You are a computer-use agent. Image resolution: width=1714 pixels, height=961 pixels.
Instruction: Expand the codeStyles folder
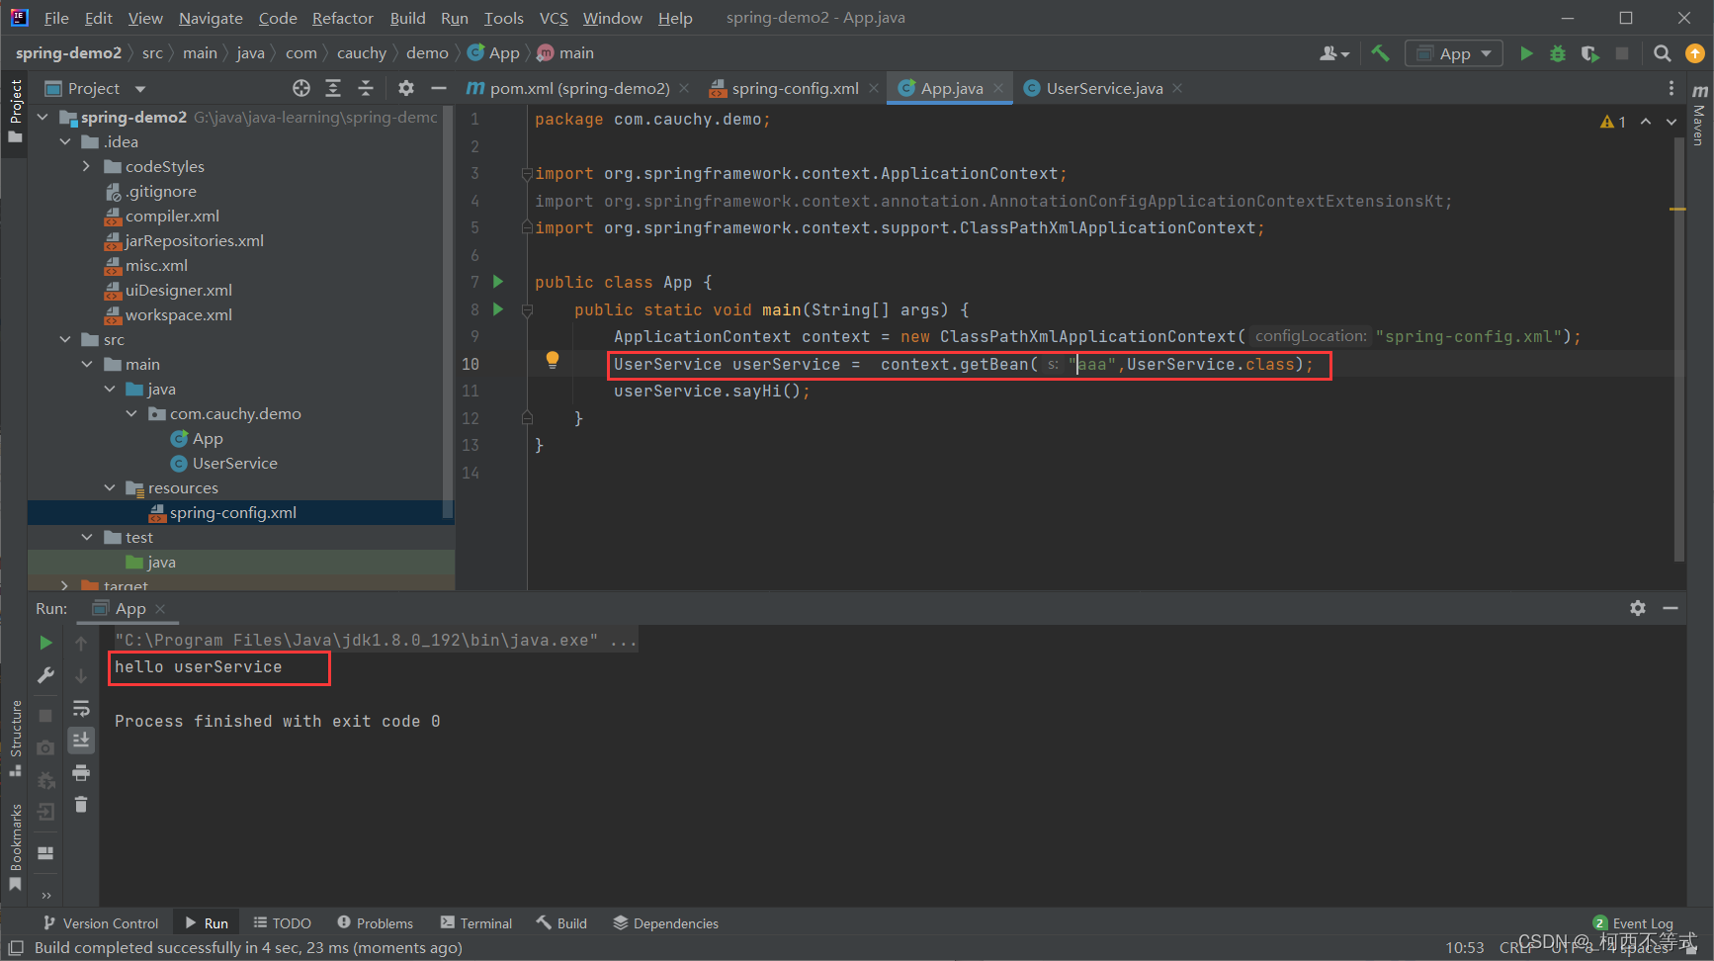point(86,166)
